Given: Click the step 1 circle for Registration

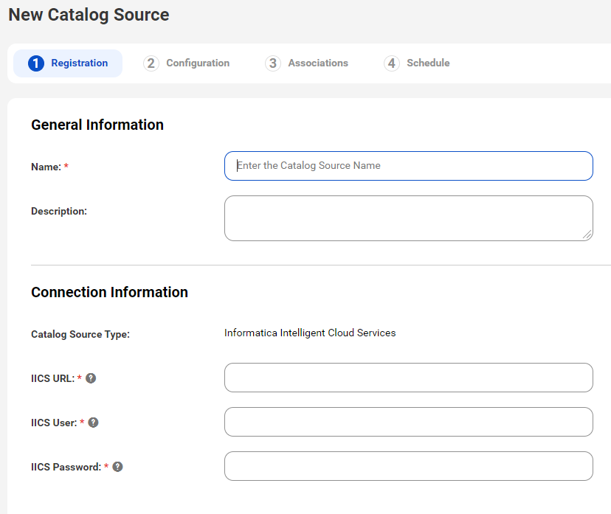Looking at the screenshot, I should click(36, 63).
